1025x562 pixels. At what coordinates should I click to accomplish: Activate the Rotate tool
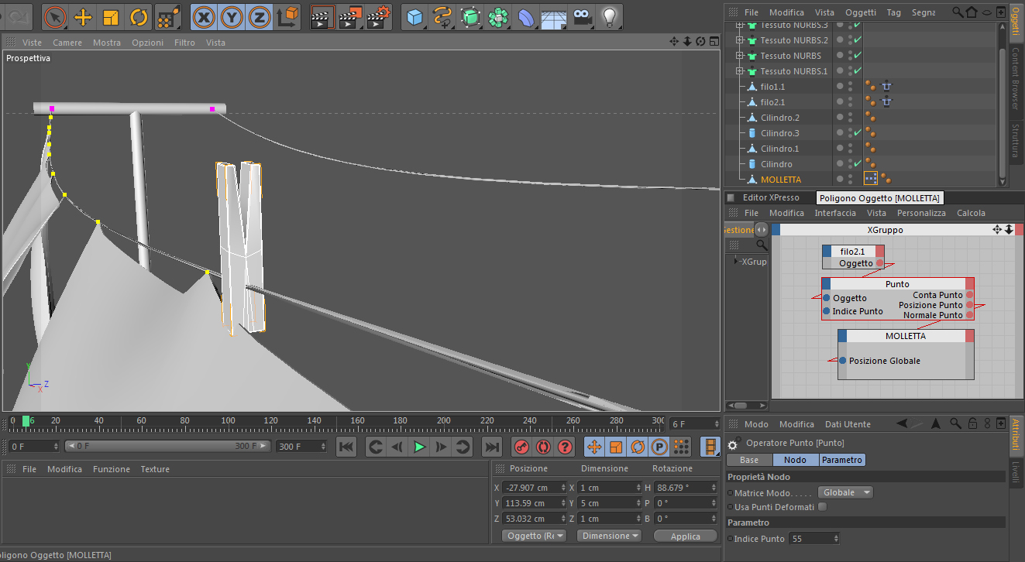(x=139, y=16)
